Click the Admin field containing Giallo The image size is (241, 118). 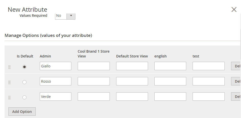(x=55, y=66)
